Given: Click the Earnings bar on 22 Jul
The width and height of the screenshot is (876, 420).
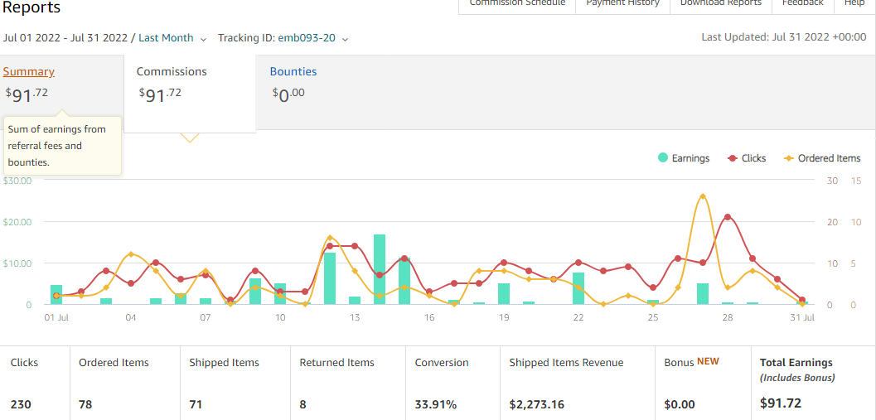Looking at the screenshot, I should [578, 288].
